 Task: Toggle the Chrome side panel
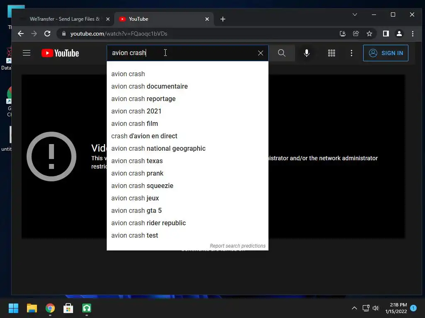(386, 34)
